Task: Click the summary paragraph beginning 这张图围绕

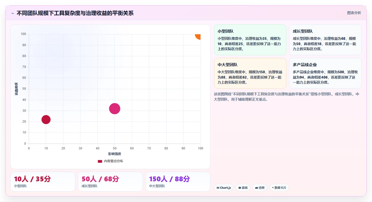Action: tap(287, 97)
